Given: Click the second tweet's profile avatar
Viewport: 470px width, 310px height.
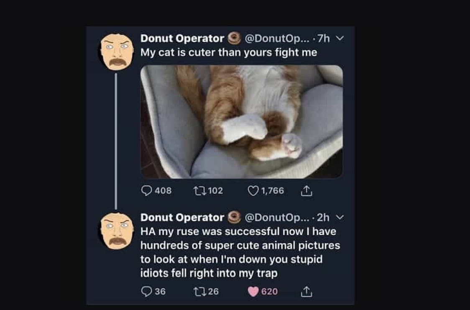Looking at the screenshot, I should click(117, 231).
